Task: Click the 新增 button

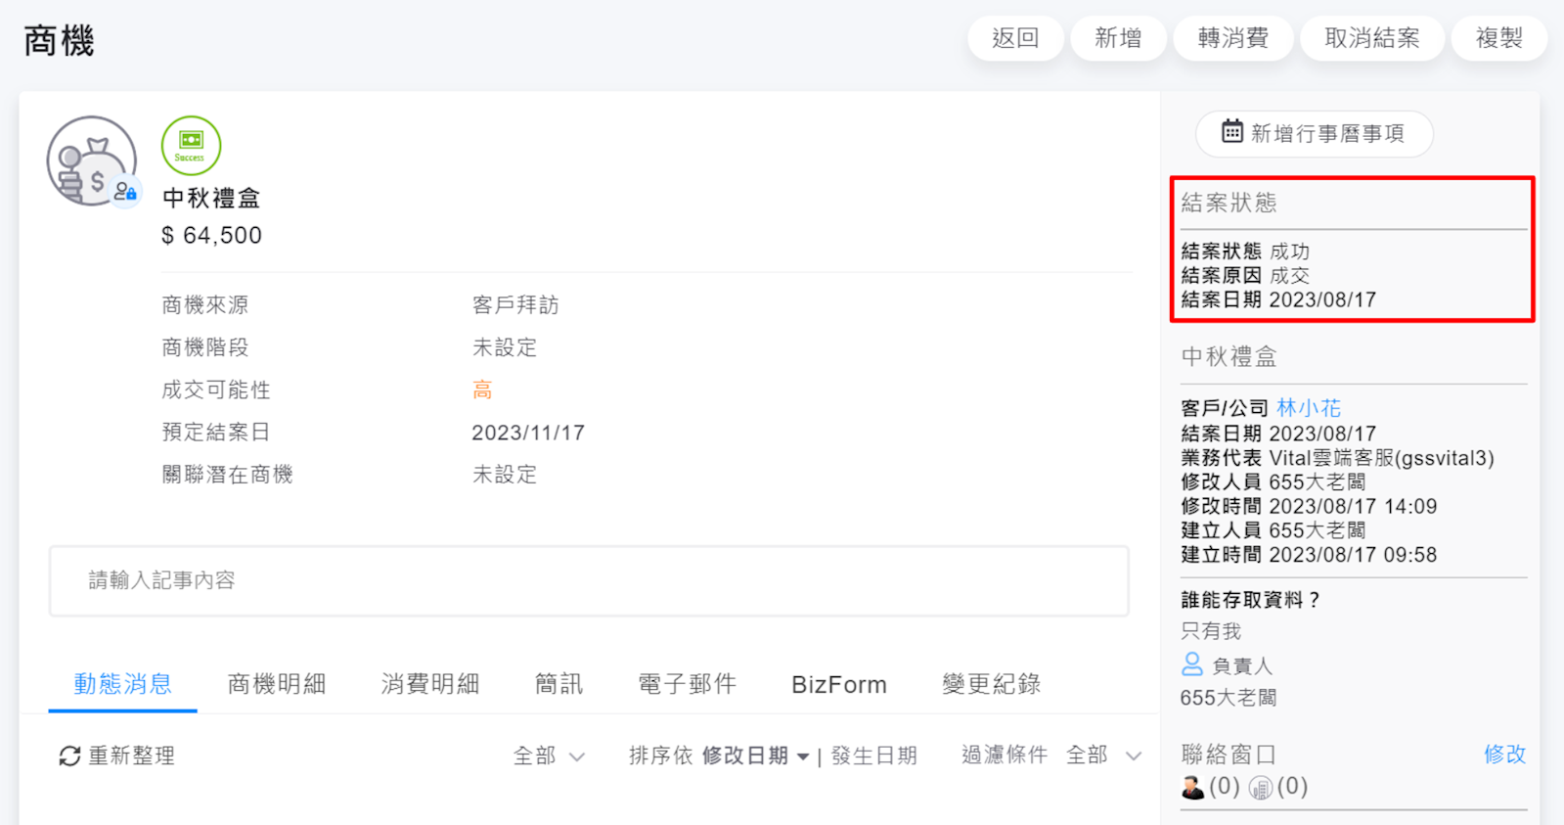Action: pyautogui.click(x=1118, y=38)
